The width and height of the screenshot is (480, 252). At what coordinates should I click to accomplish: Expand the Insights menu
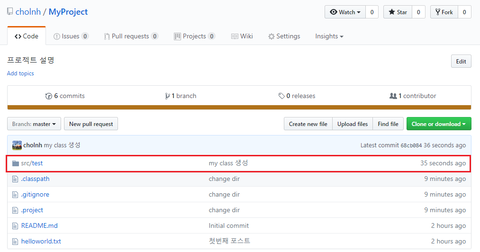(329, 36)
